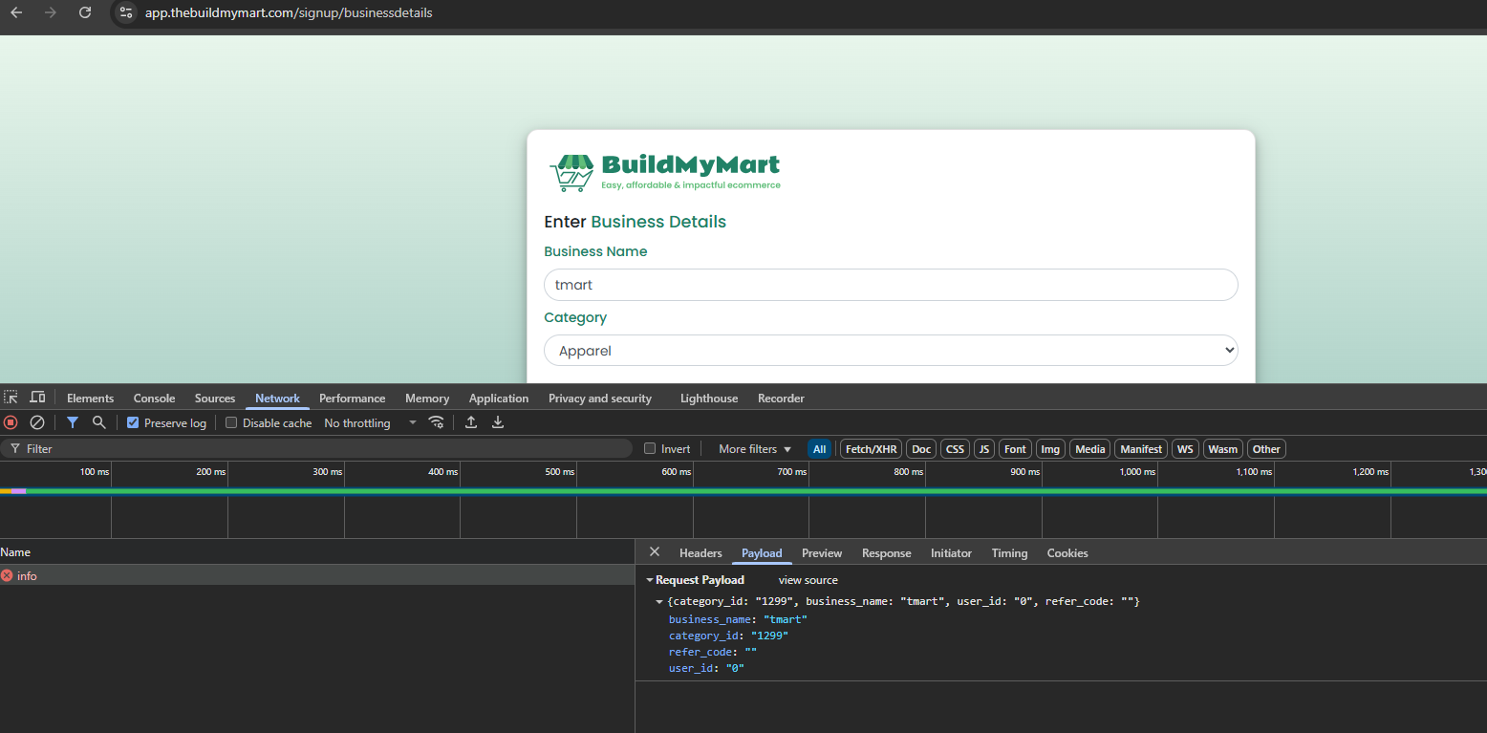The image size is (1487, 733).
Task: Filter requests by WS
Action: (x=1186, y=449)
